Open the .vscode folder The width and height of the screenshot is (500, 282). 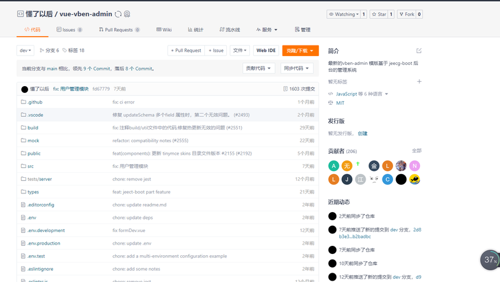coord(35,115)
